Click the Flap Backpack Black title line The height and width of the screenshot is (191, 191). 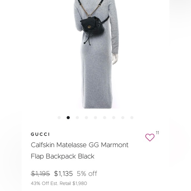point(63,156)
